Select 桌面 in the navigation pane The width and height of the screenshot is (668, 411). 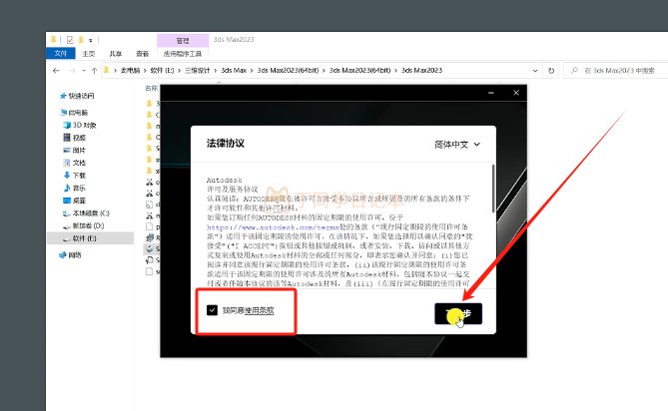[79, 201]
